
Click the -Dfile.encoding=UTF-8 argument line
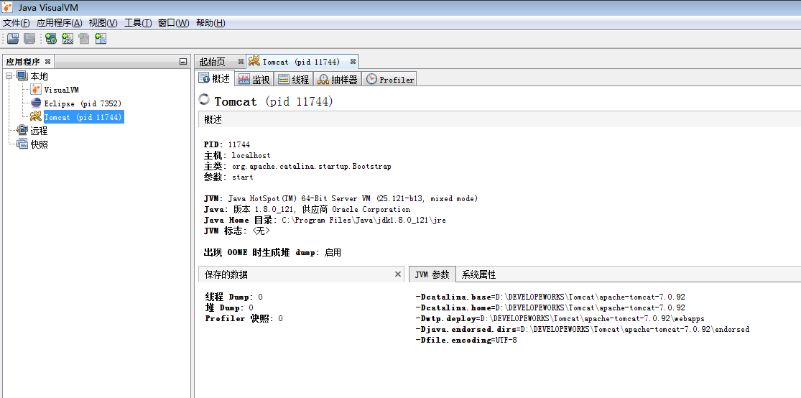point(466,341)
